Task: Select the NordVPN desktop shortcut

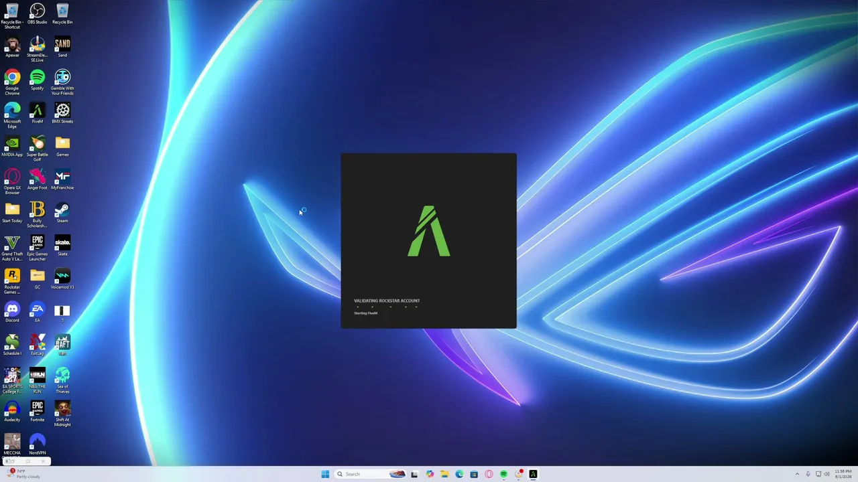Action: click(38, 445)
